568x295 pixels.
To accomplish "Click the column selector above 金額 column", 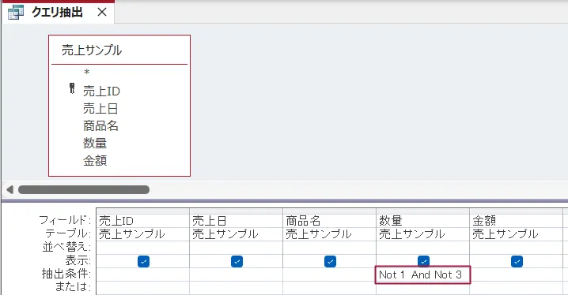I will click(x=517, y=211).
